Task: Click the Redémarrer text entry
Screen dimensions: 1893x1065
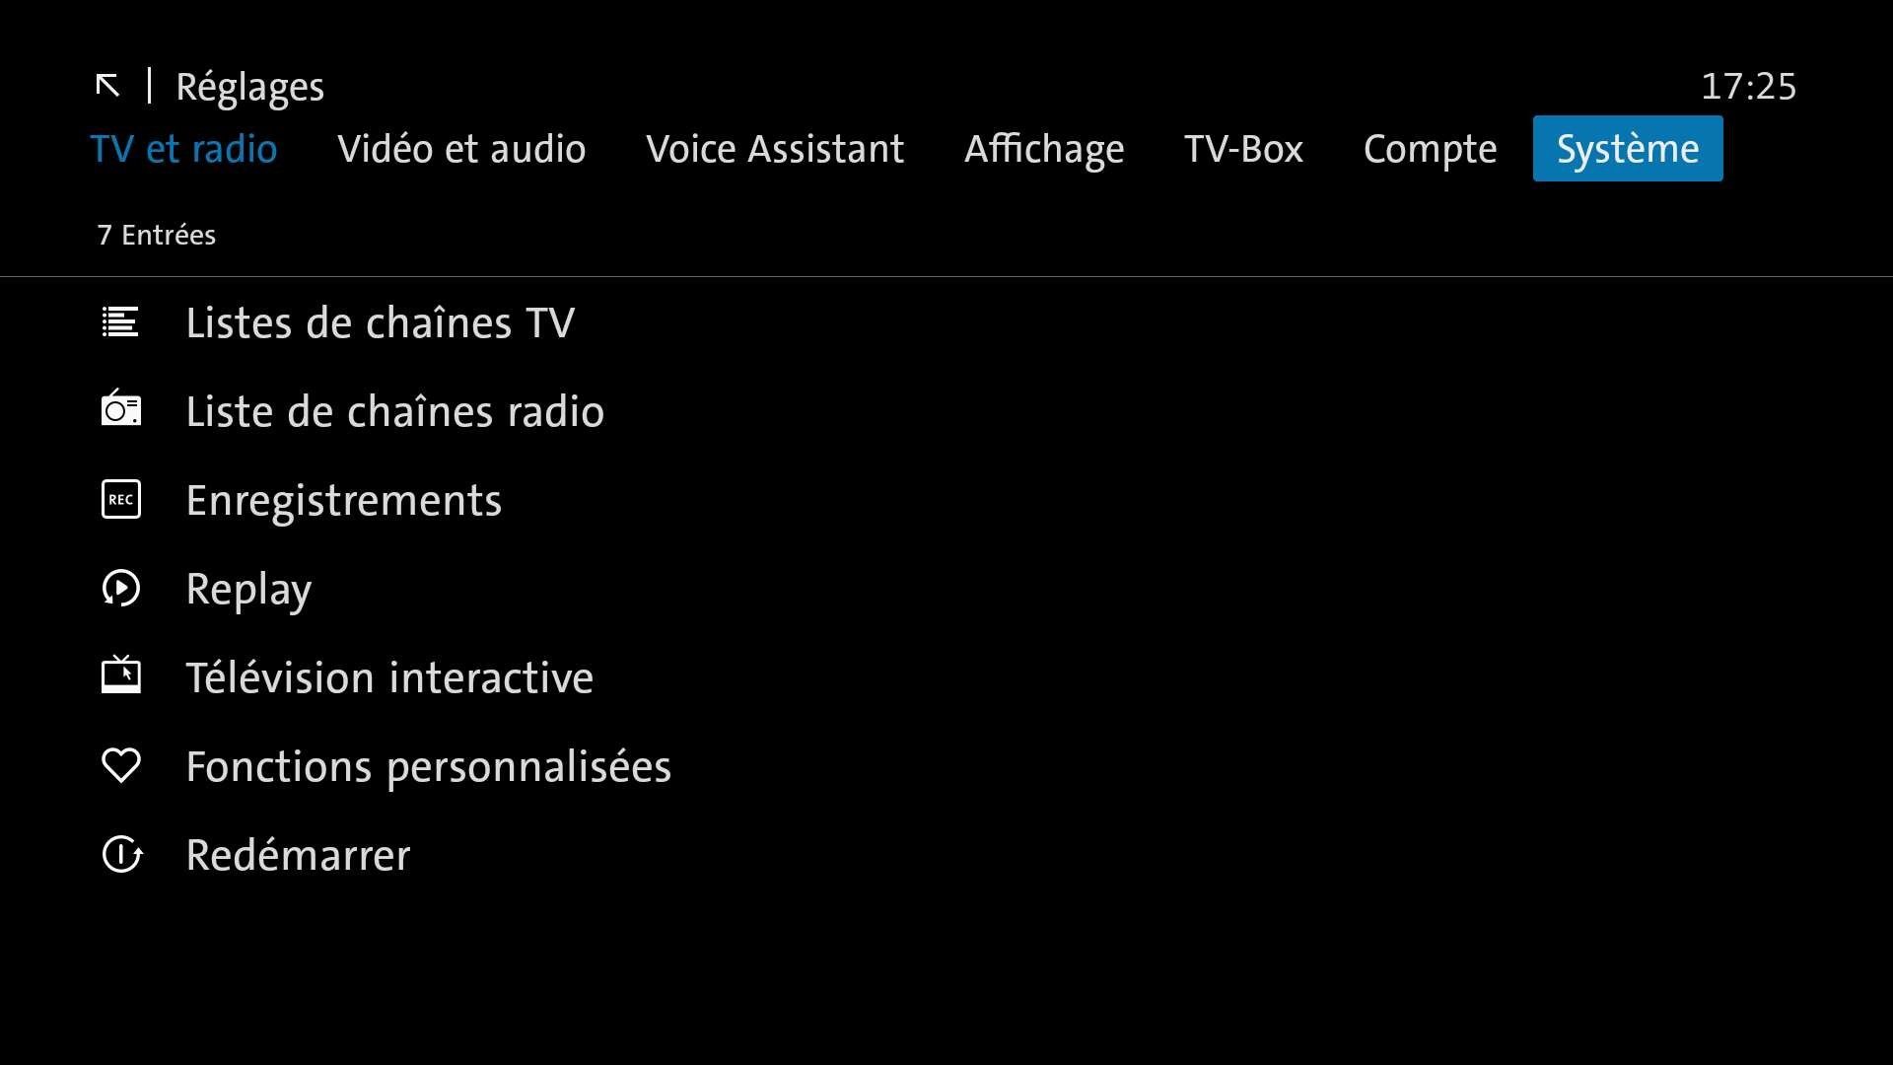Action: tap(298, 856)
